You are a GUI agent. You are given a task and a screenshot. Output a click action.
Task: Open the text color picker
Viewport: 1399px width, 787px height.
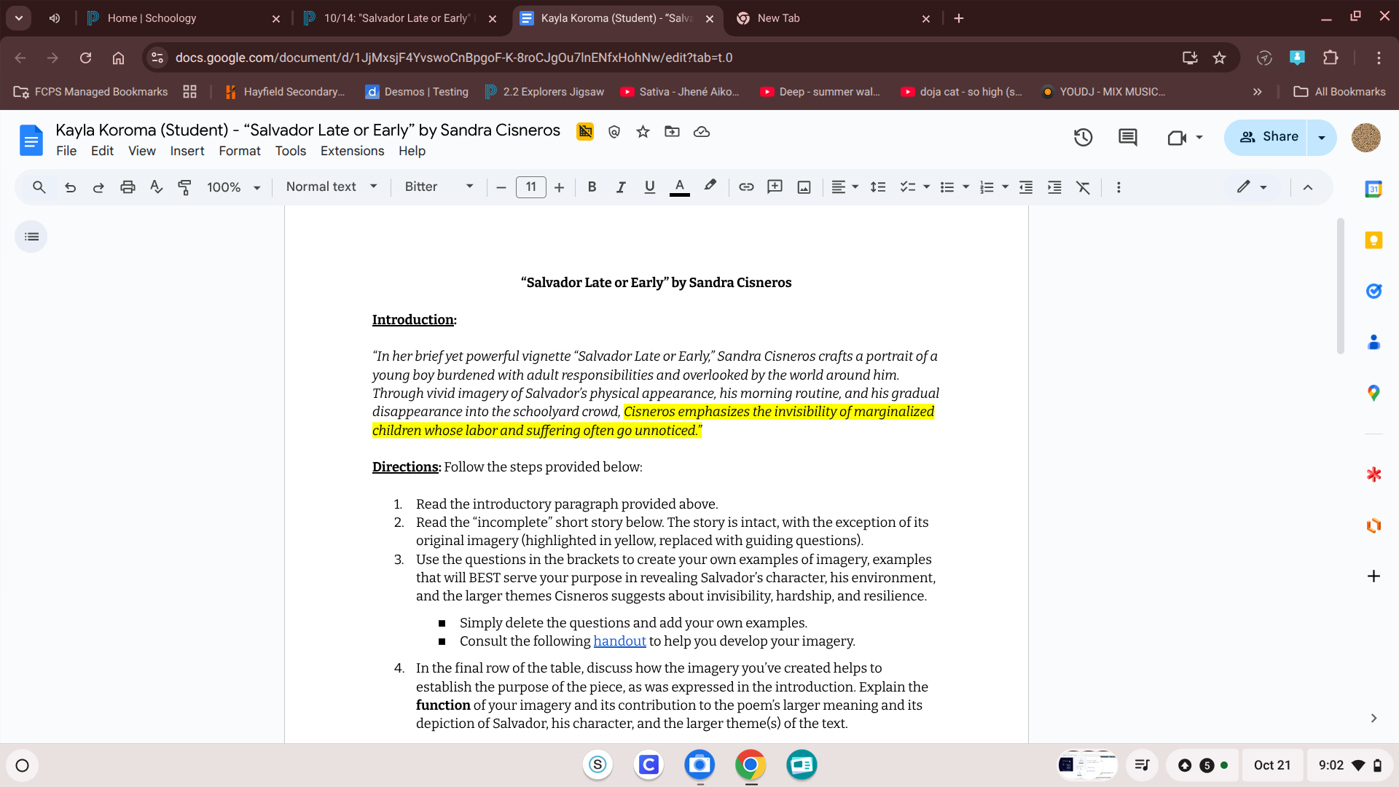679,187
